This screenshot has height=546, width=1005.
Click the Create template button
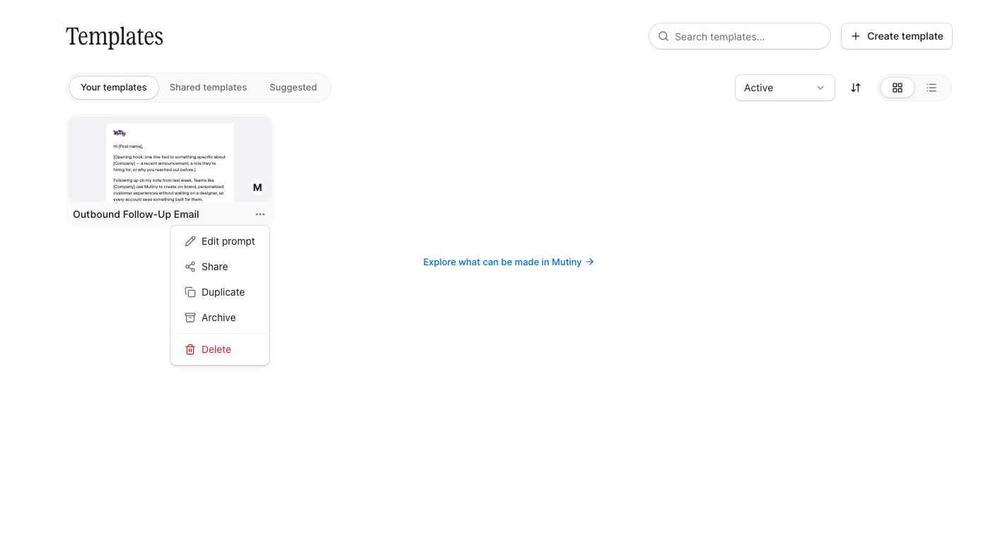(897, 36)
